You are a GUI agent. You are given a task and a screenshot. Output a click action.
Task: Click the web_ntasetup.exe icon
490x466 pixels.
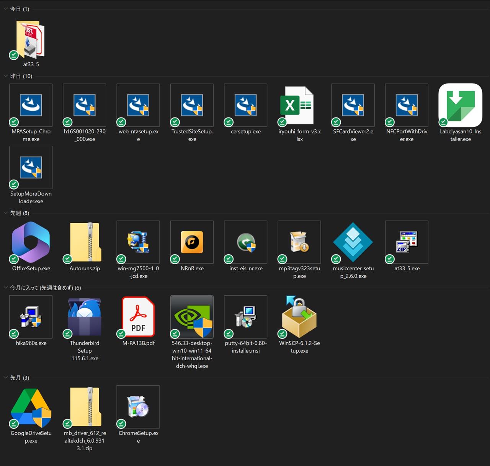(138, 105)
